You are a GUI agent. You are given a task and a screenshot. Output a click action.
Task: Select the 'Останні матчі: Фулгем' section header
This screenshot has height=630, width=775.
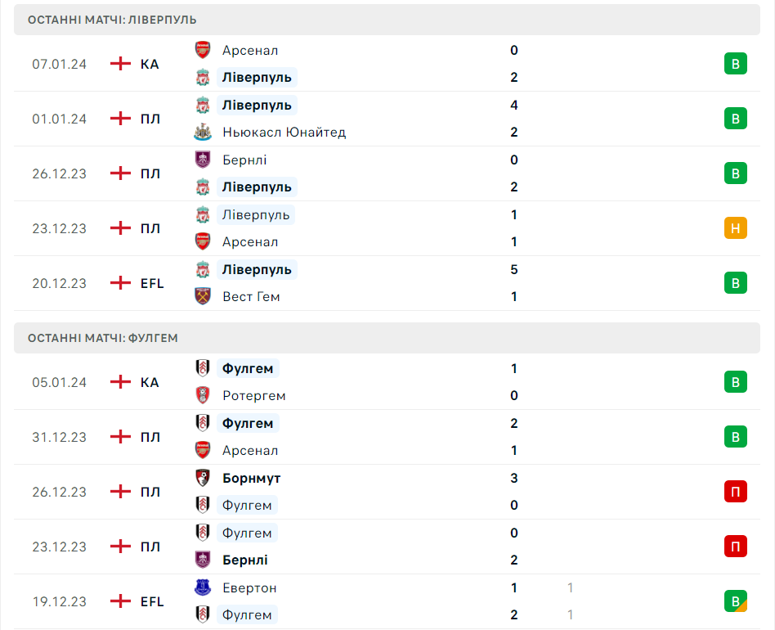103,338
